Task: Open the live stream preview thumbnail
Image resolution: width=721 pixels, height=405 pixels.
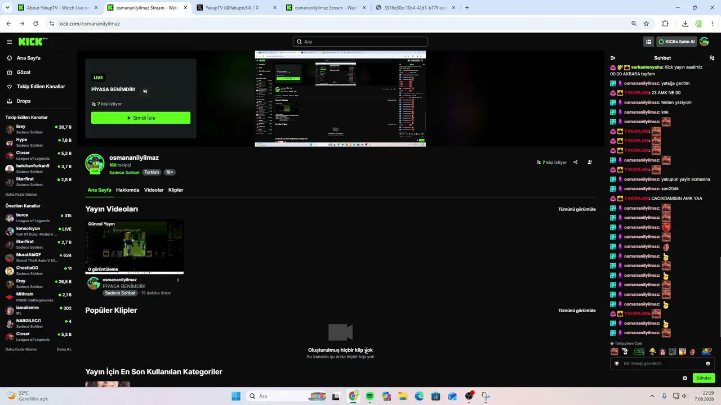Action: tap(340, 99)
